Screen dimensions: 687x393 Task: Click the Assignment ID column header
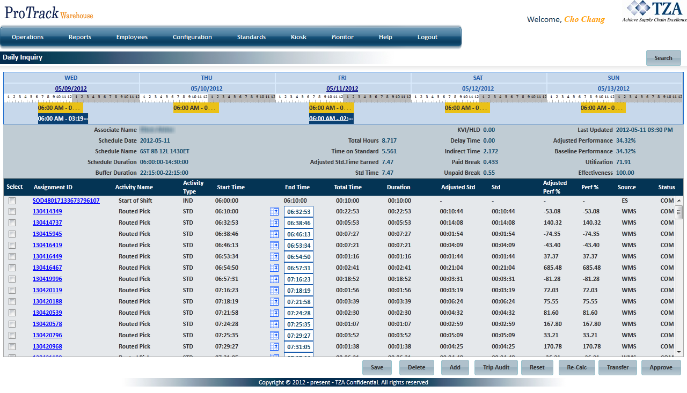click(x=53, y=187)
